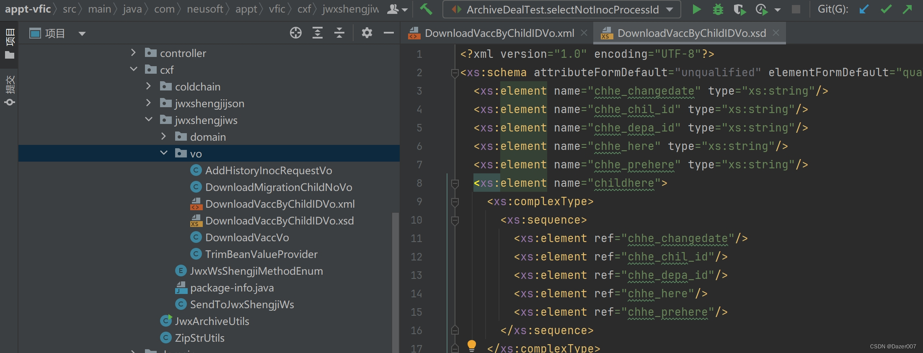Open the run configuration dropdown
This screenshot has width=923, height=353.
pos(670,9)
